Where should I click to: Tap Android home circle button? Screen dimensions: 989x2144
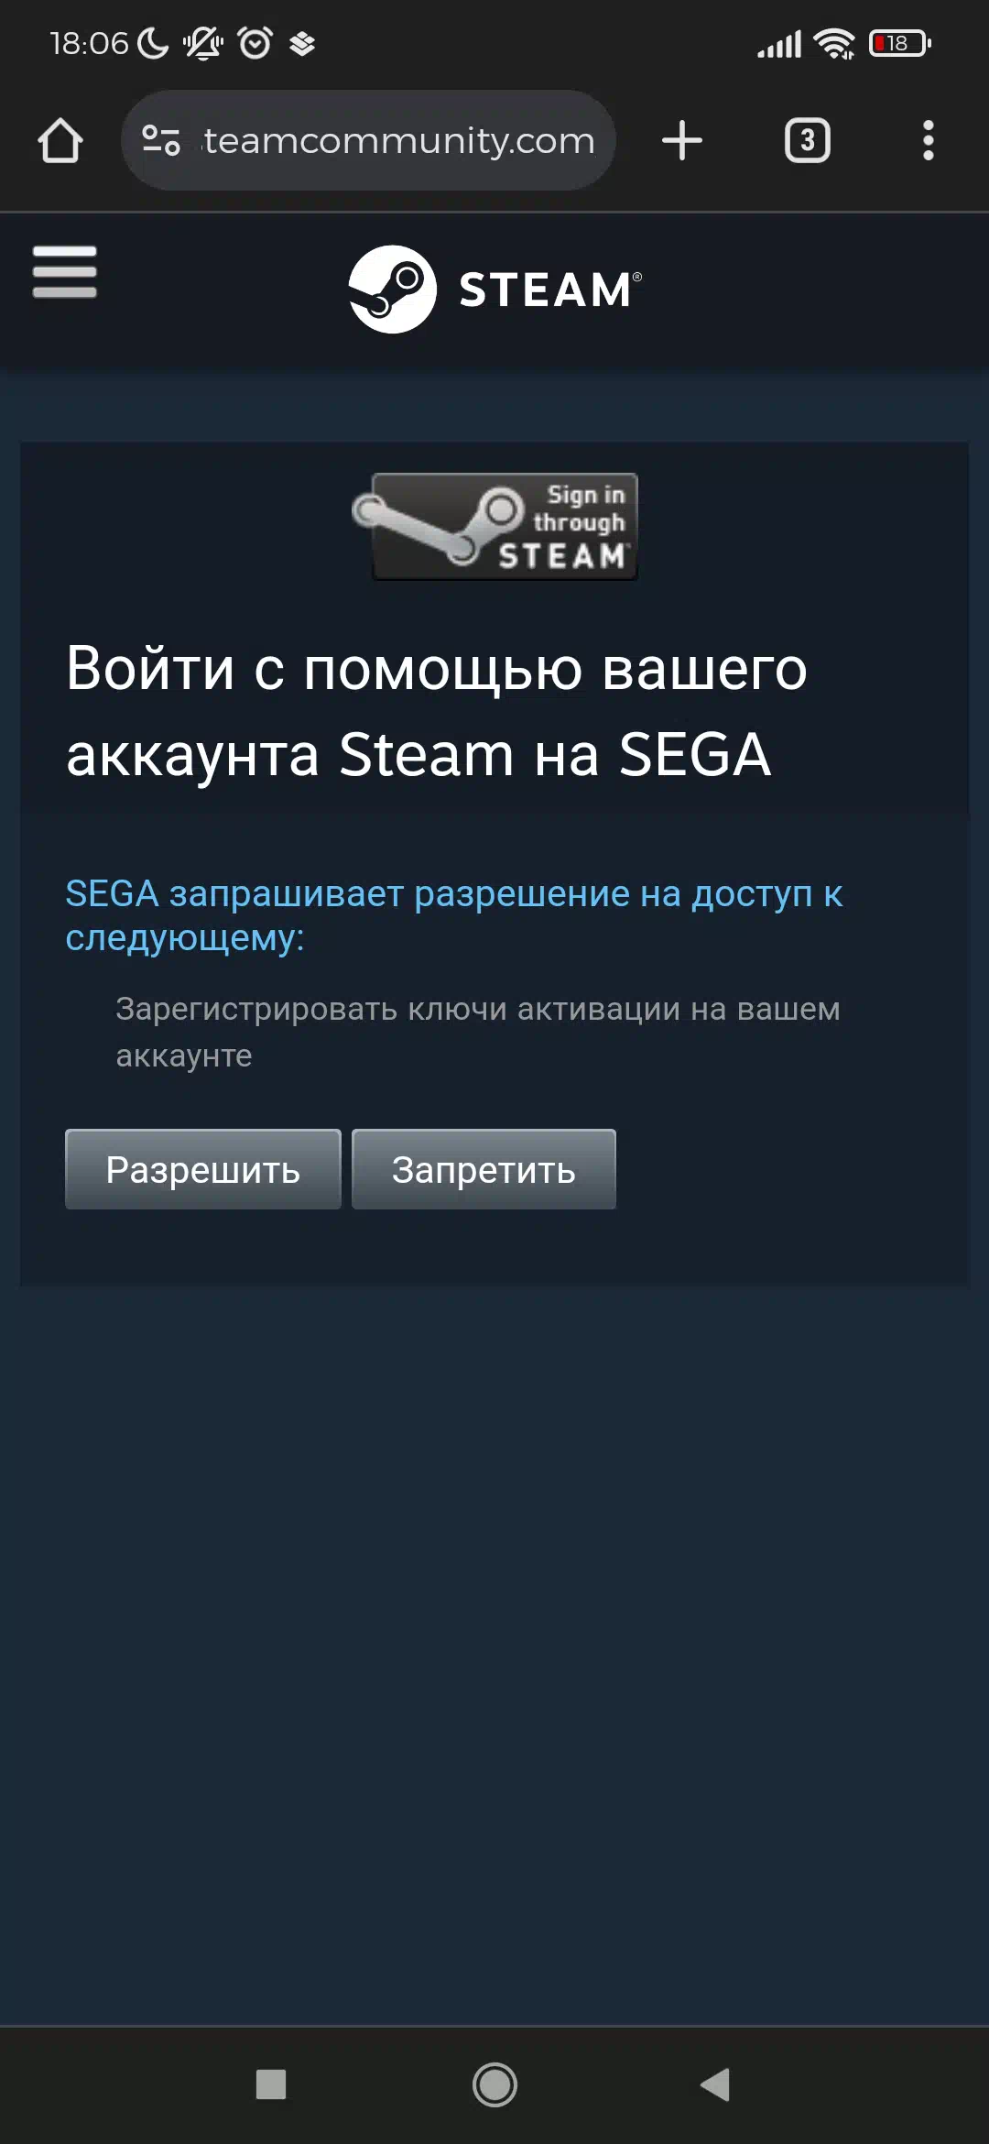(494, 2084)
